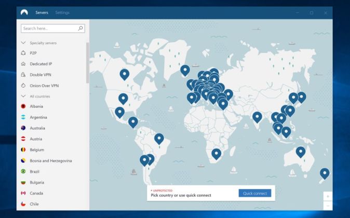Screen dimensions: 350x218
Task: Click the New Zealand map pin
Action: tap(325, 173)
